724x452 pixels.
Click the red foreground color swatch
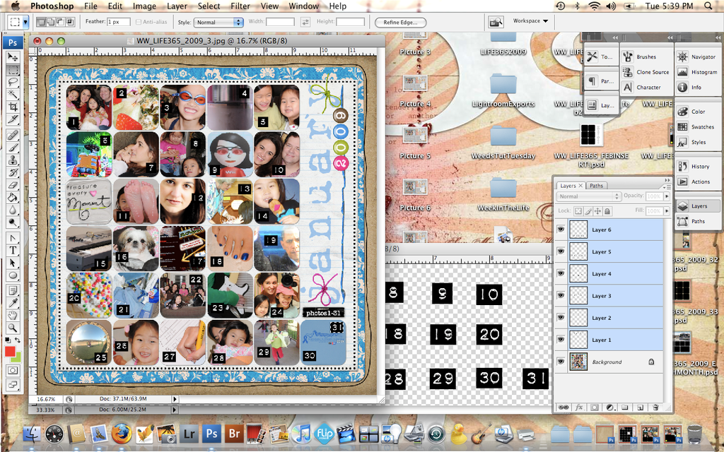coord(11,351)
